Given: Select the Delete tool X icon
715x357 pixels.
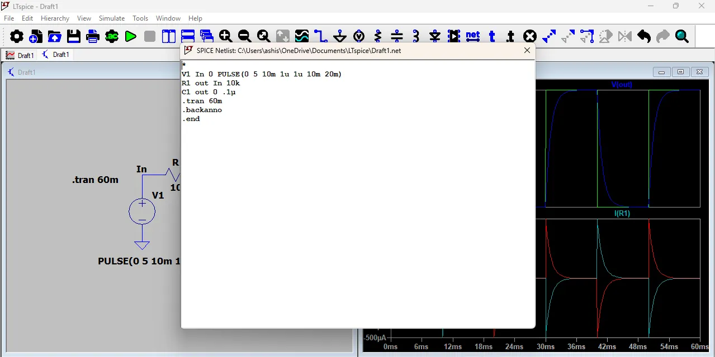Looking at the screenshot, I should click(530, 36).
